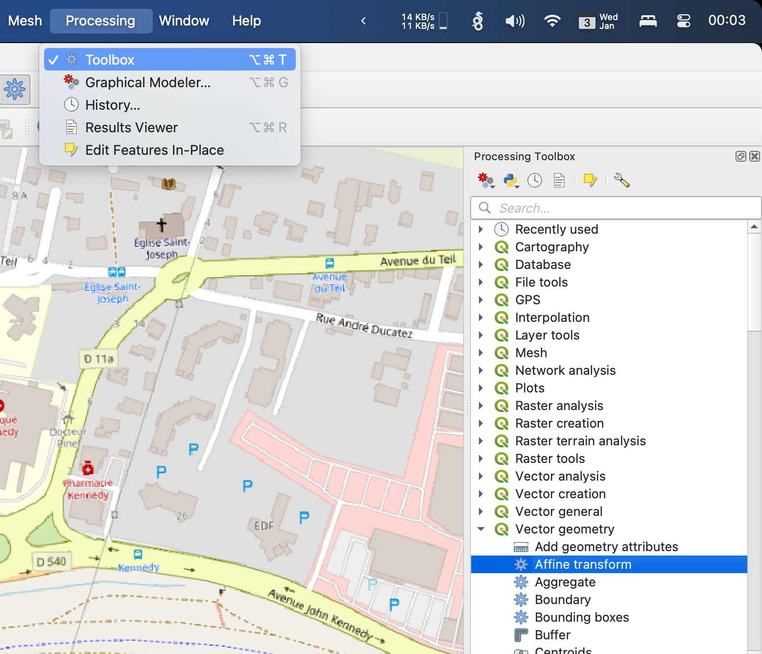Click the collapse chevron in menu bar
762x654 pixels.
(x=363, y=21)
